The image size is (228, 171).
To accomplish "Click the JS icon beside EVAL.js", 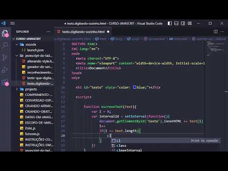I will click(x=21, y=128).
